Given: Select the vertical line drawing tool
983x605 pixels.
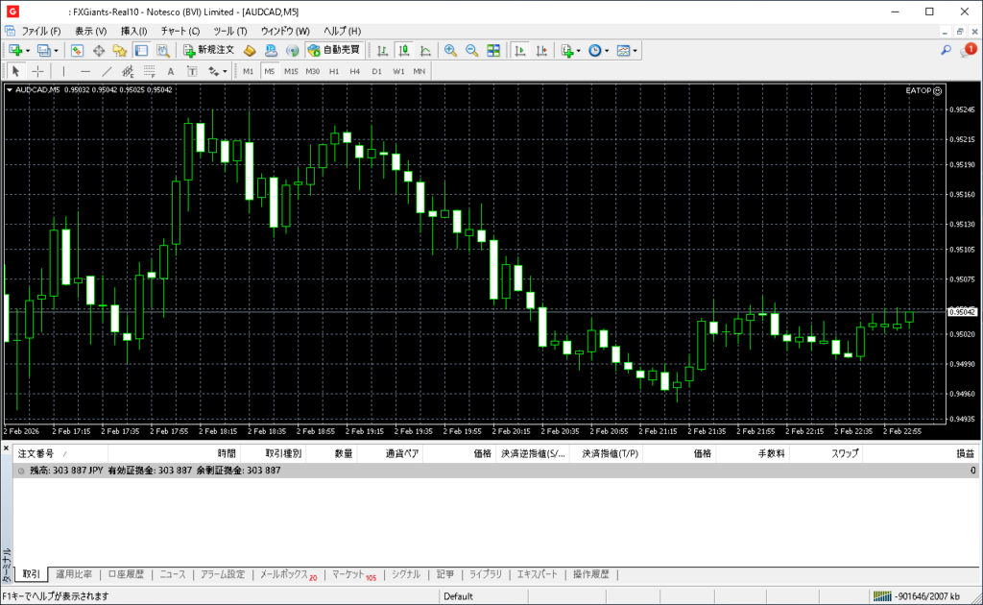Looking at the screenshot, I should point(64,71).
